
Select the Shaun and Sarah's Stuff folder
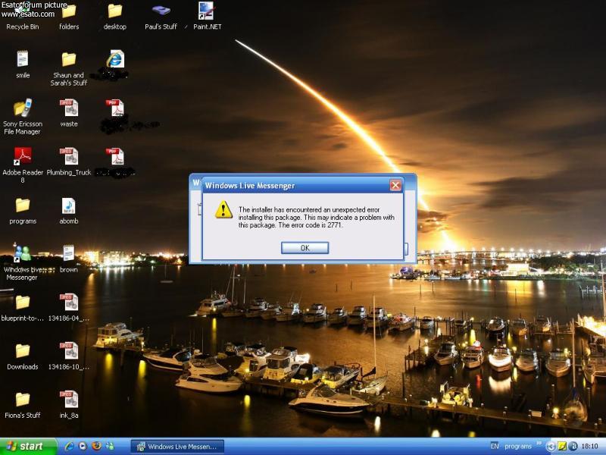click(69, 69)
